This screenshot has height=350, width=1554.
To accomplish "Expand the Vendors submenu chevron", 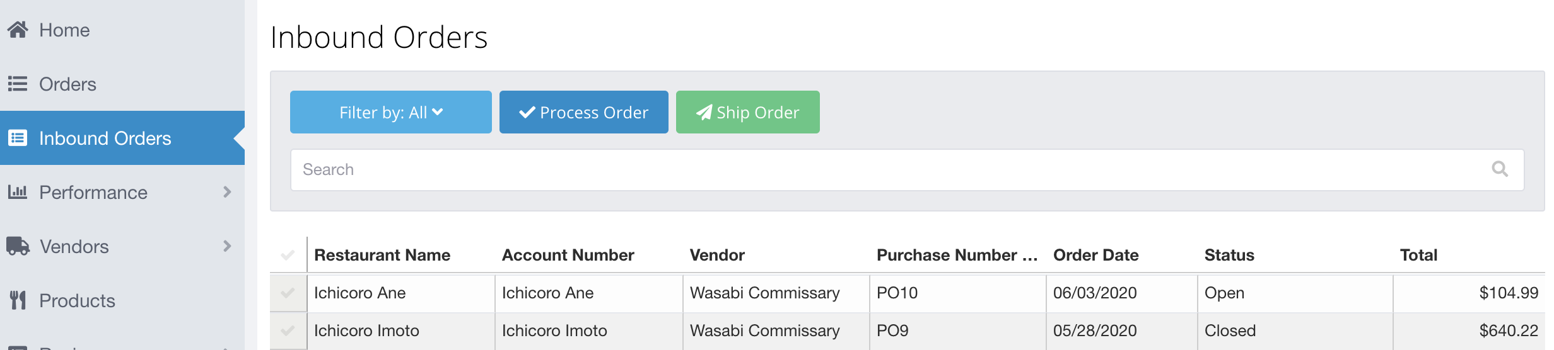I will (227, 246).
